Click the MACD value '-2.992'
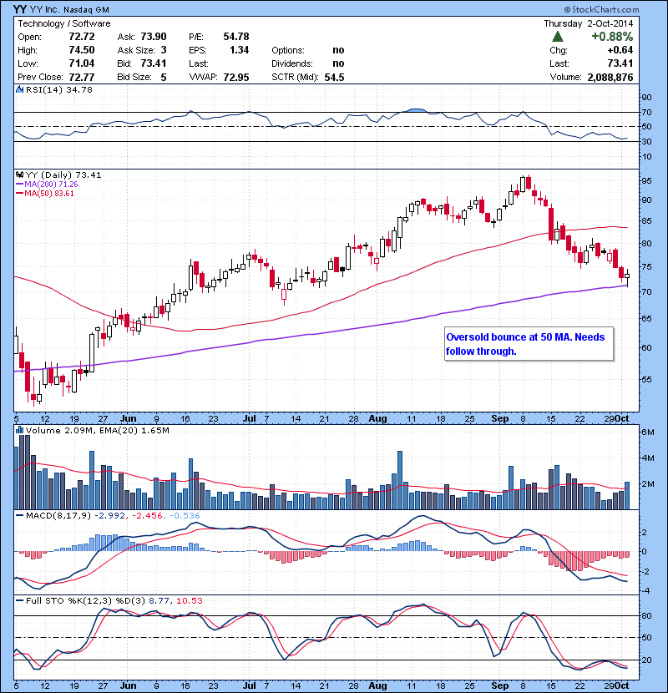The image size is (668, 693). [110, 515]
